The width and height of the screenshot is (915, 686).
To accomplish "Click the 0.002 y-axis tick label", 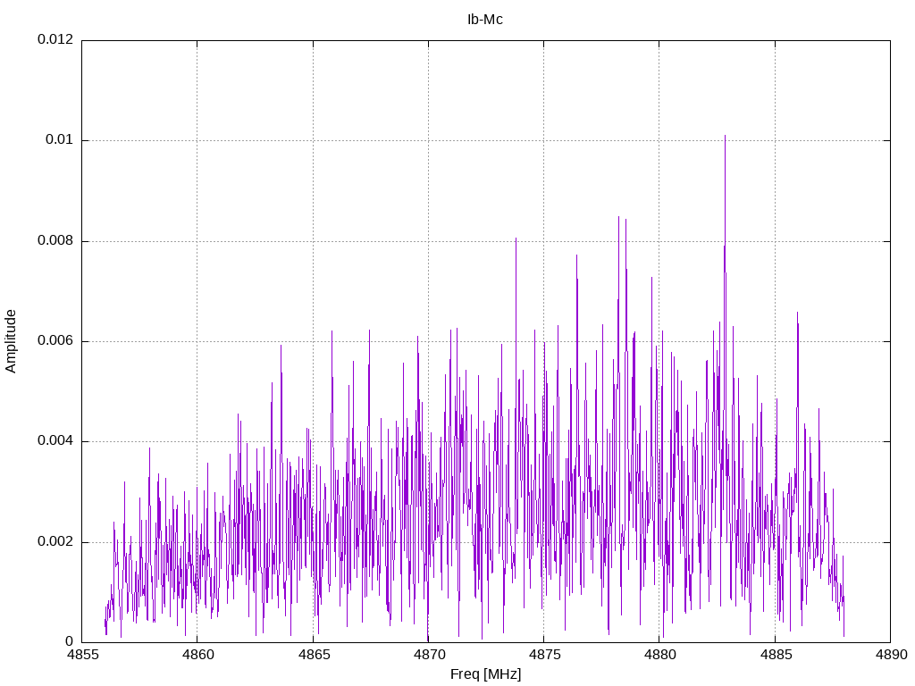I will tap(55, 542).
